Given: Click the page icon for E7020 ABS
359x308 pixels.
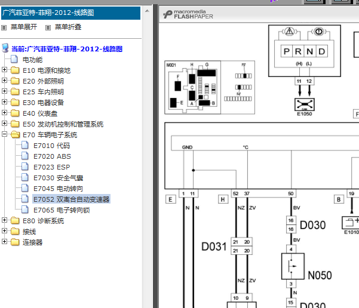Looking at the screenshot, I should 25,156.
